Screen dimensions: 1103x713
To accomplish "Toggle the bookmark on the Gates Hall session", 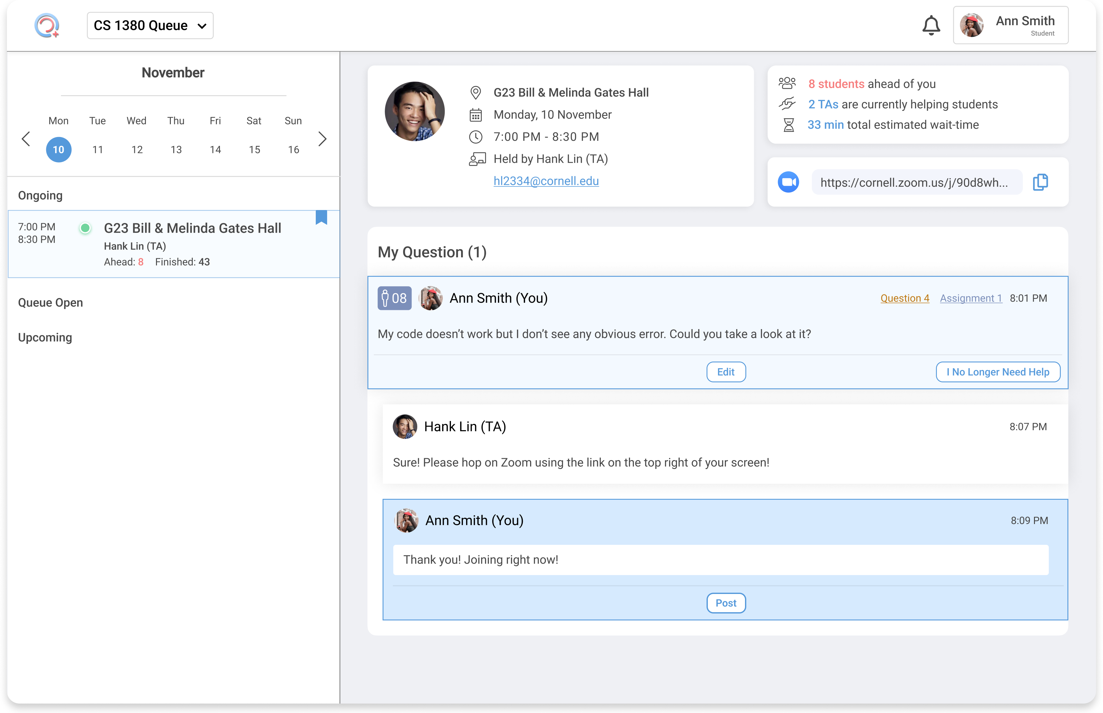I will coord(321,217).
